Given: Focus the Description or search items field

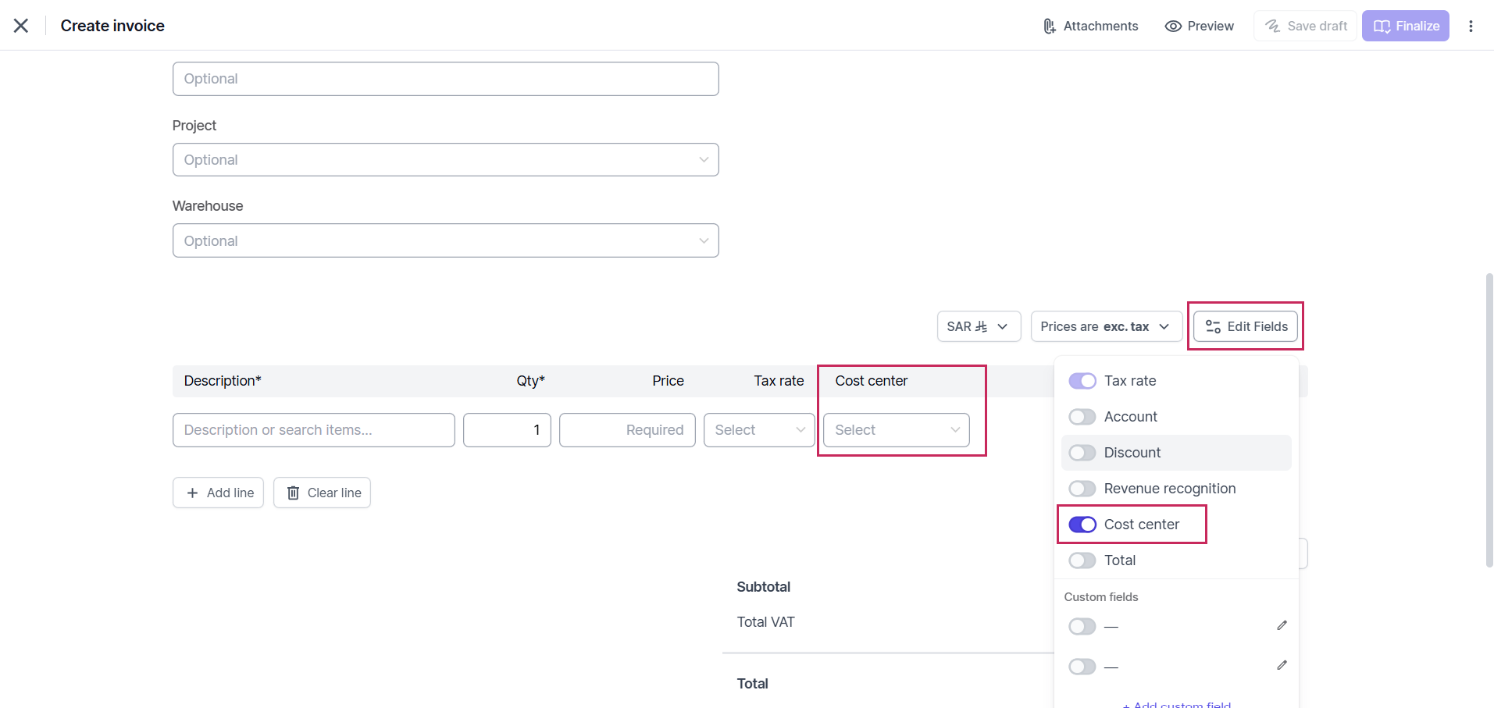Looking at the screenshot, I should (313, 430).
